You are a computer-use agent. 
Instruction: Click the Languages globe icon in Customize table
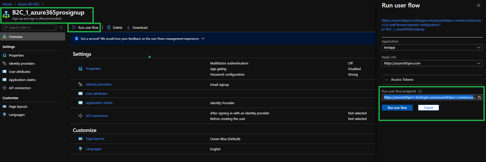pos(80,149)
